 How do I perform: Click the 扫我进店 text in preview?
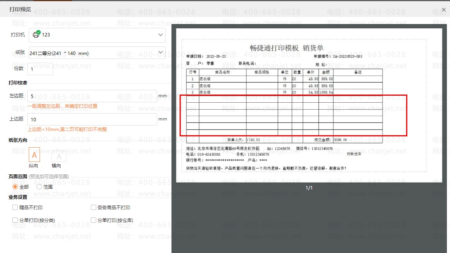click(x=353, y=154)
